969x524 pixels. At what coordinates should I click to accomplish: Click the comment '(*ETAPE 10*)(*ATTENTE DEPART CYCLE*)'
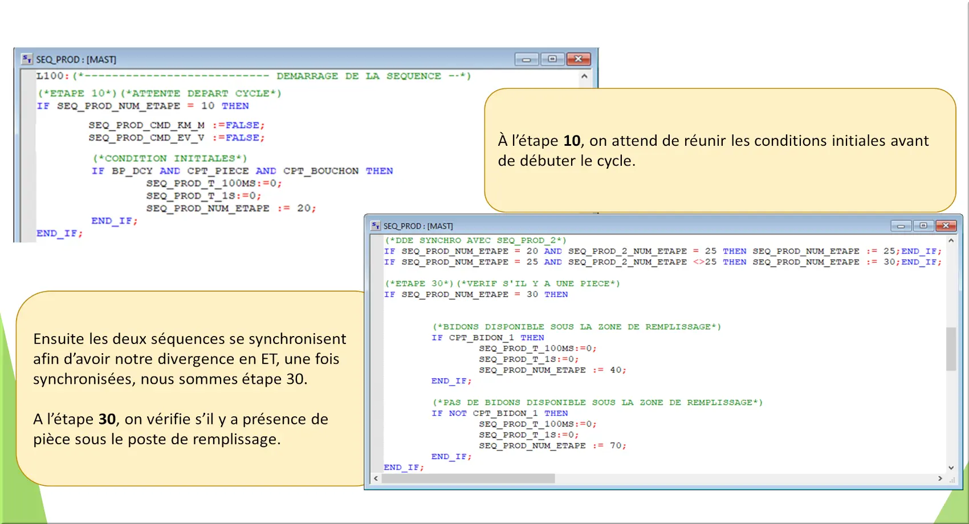pos(160,93)
